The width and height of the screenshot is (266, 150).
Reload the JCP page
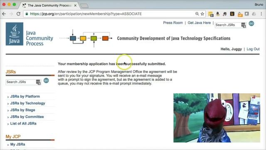(x=18, y=14)
